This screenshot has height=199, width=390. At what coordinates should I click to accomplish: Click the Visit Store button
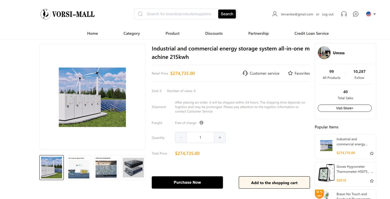[344, 108]
